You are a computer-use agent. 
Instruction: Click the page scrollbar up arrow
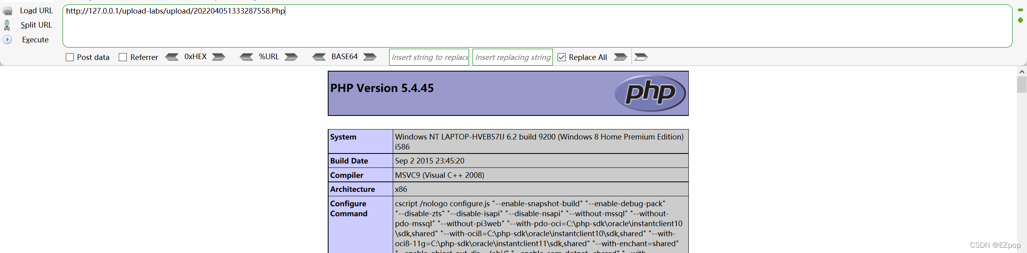point(1022,72)
